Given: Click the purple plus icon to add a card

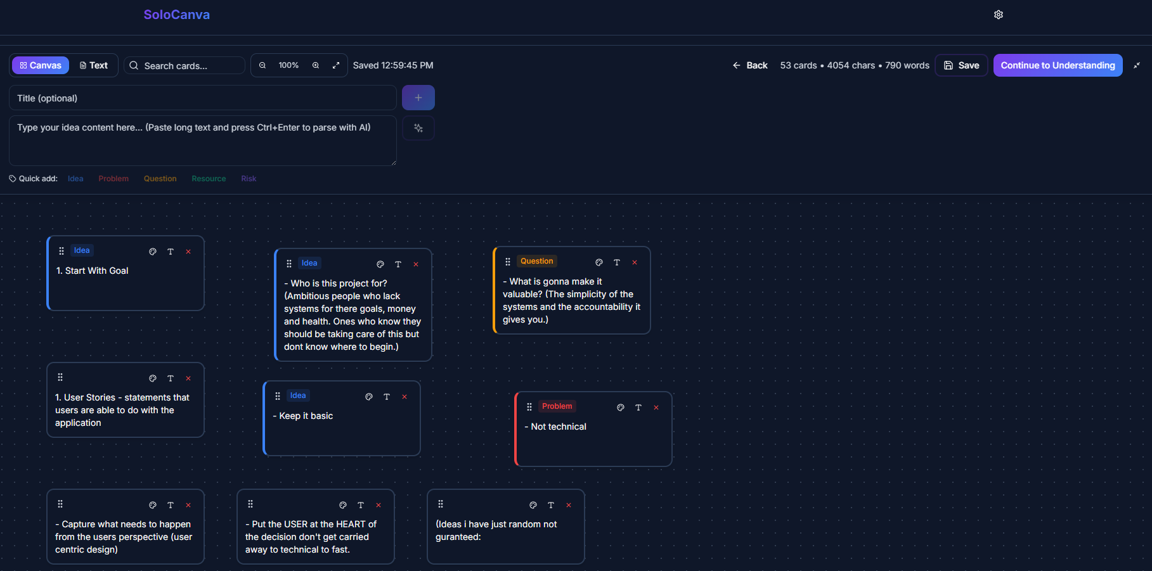Looking at the screenshot, I should [418, 98].
